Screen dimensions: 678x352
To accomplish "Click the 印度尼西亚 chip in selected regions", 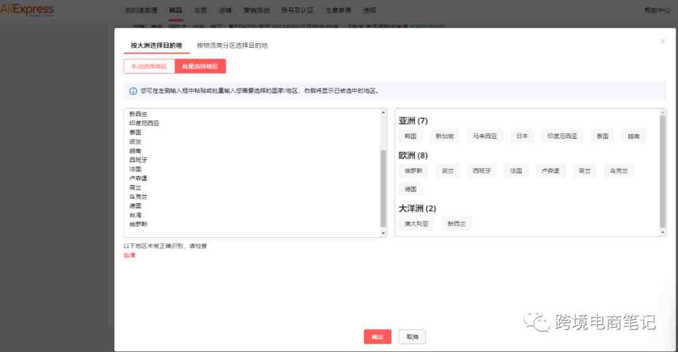I will pyautogui.click(x=562, y=136).
